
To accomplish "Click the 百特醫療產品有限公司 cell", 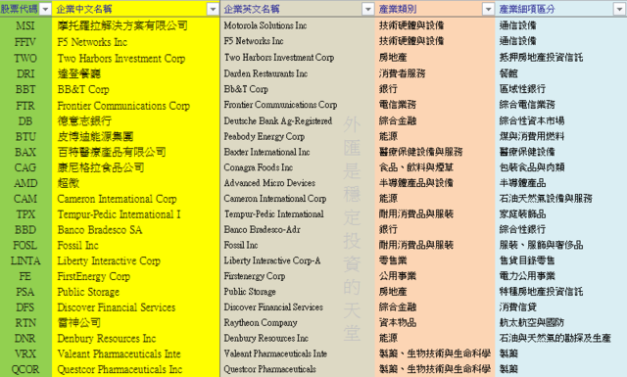I will coord(136,153).
